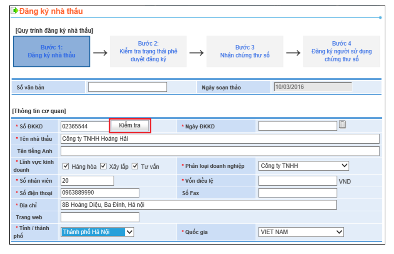Expand the Tỉnh / thành phố dropdown
Image resolution: width=394 pixels, height=254 pixels.
97,232
